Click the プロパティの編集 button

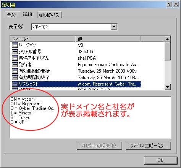pyautogui.click(x=99, y=146)
